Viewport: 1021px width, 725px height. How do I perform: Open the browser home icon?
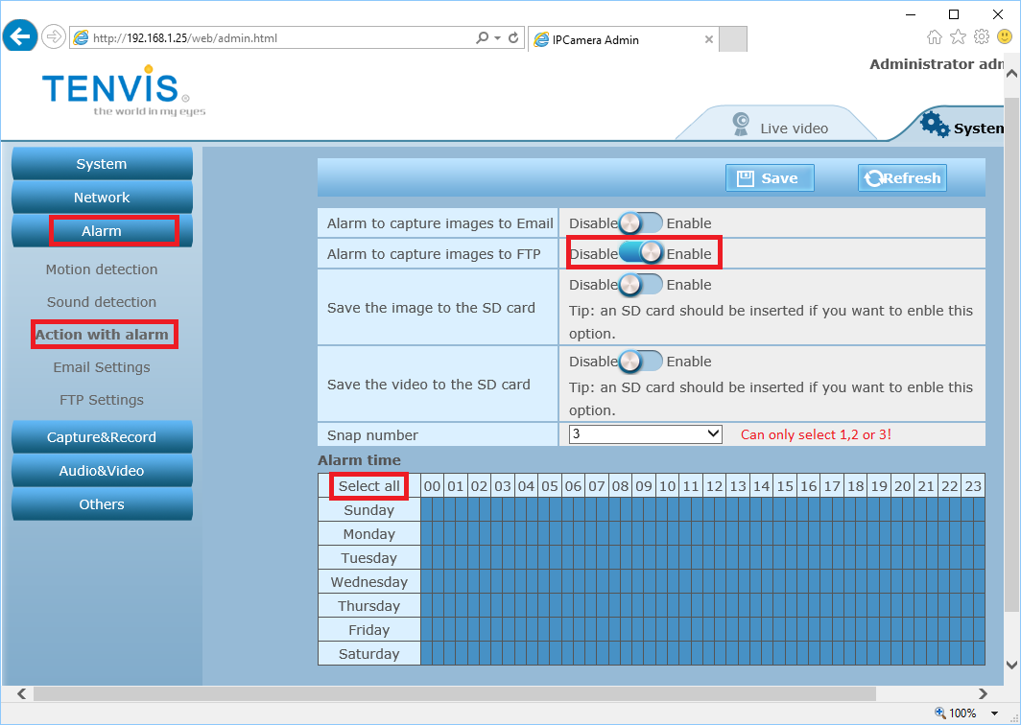click(x=935, y=37)
